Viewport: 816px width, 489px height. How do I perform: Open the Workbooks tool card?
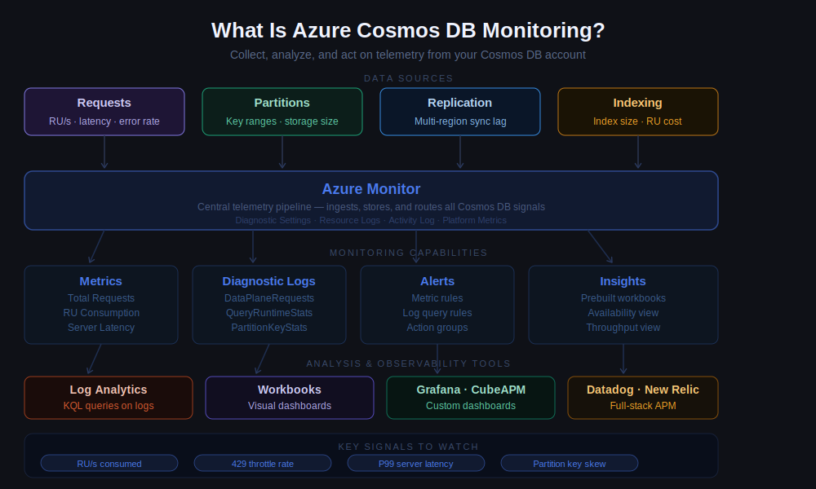[290, 398]
